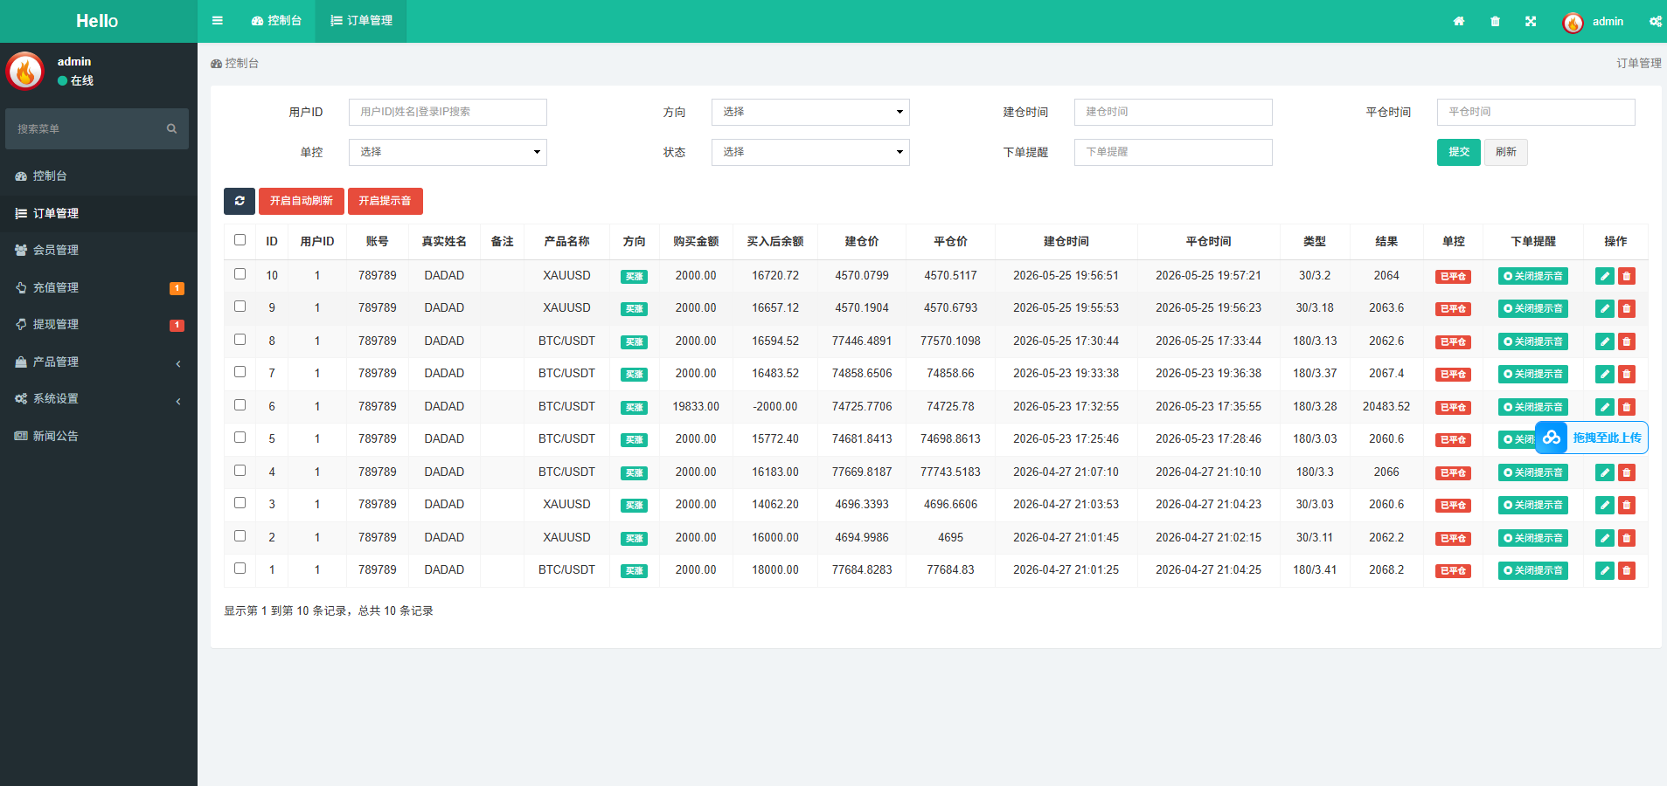Screen dimensions: 1667x786
Task: Delete order ID 2 with trash icon
Action: click(1627, 538)
